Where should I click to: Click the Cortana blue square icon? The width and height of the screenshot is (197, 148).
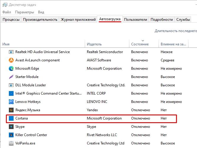(11, 118)
